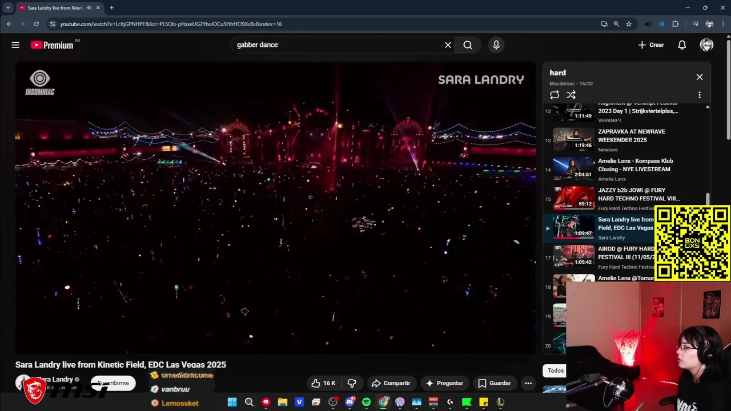Click the video player area

pos(275,208)
